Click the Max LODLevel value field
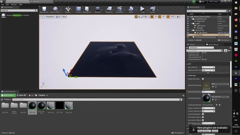 click(x=208, y=67)
